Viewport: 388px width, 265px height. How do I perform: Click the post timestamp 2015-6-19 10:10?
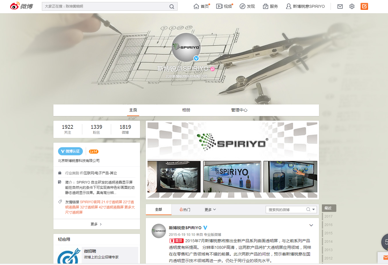point(182,235)
